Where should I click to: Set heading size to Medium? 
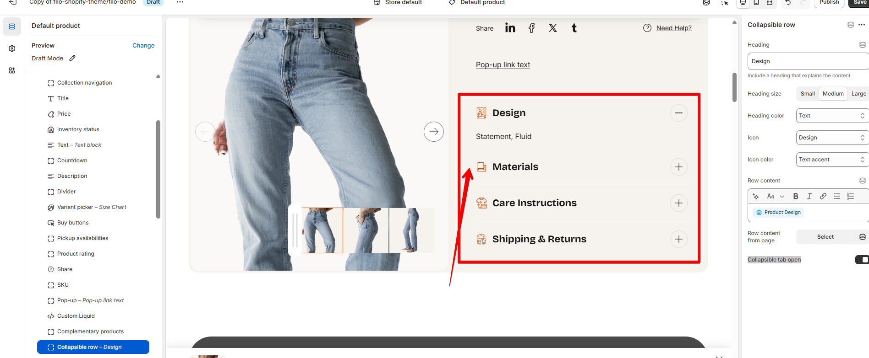[833, 94]
